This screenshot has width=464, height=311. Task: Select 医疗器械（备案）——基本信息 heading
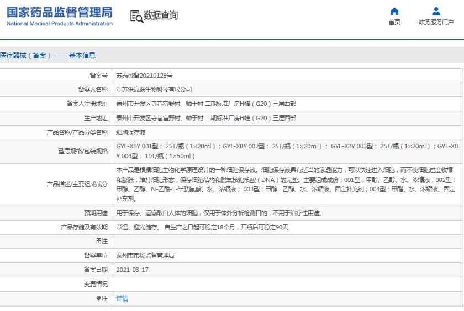coord(48,56)
